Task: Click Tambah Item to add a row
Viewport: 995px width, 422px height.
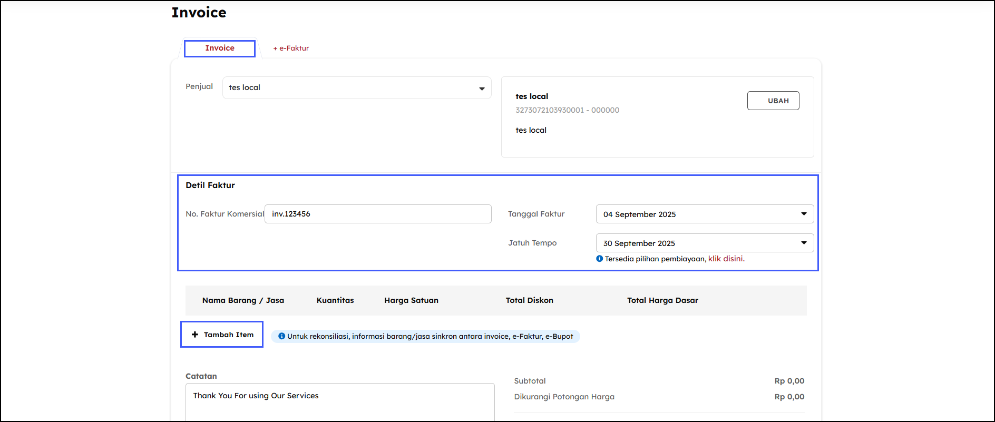Action: point(222,335)
